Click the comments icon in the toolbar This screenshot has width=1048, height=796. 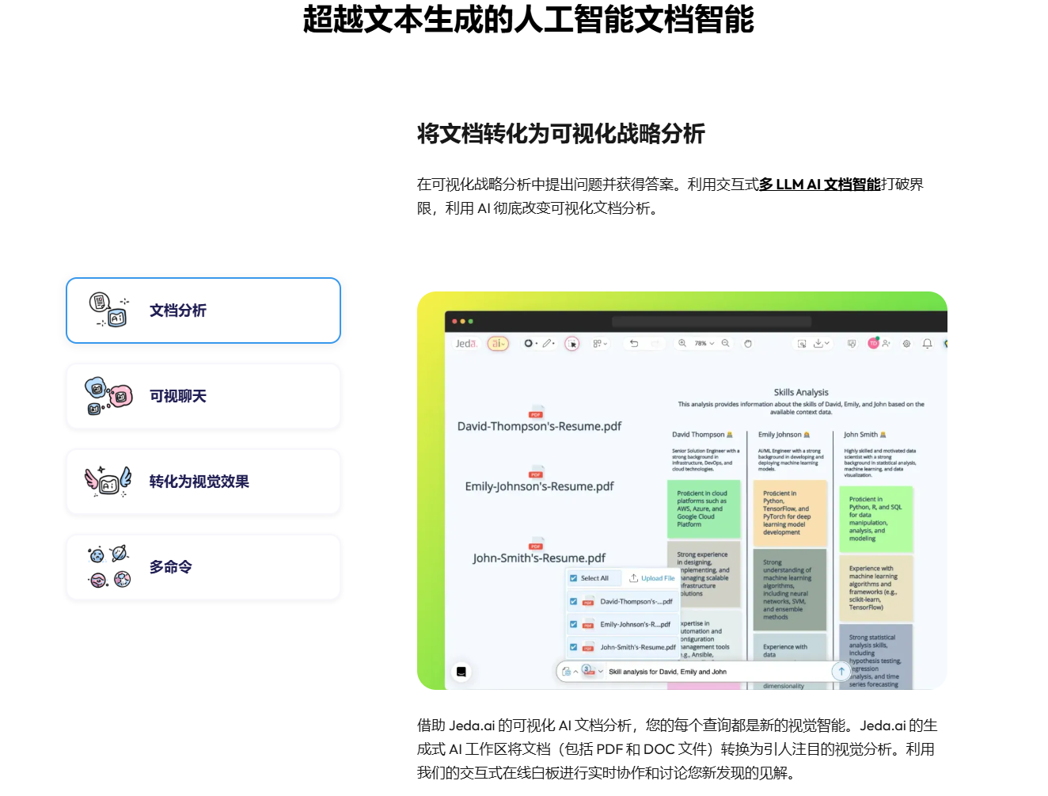(852, 344)
